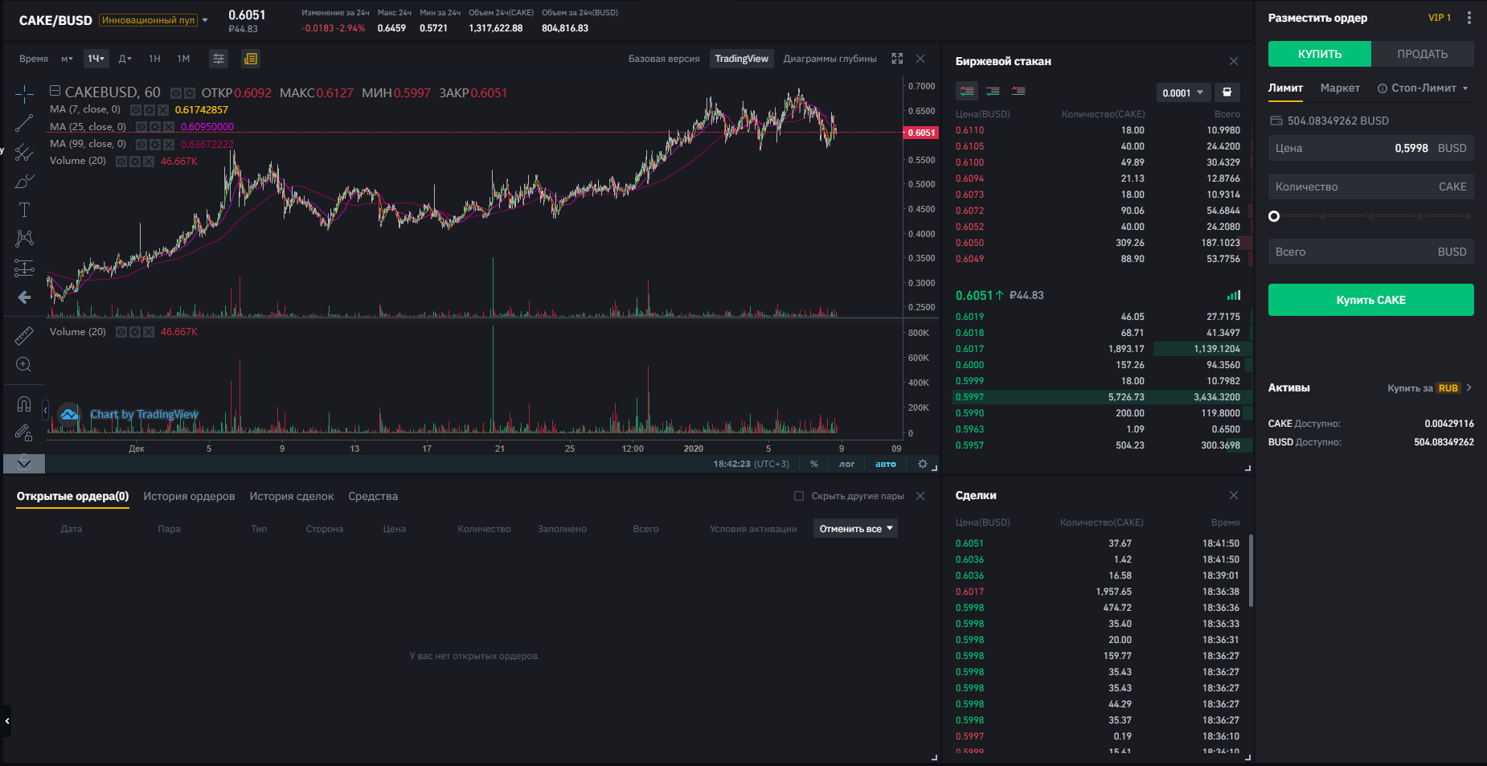
Task: Collapse the chart's left drawing toolbar
Action: point(45,410)
